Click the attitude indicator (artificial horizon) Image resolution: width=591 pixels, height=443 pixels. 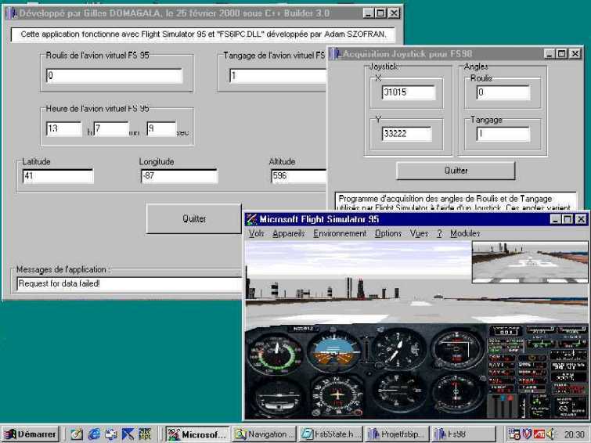pyautogui.click(x=333, y=350)
